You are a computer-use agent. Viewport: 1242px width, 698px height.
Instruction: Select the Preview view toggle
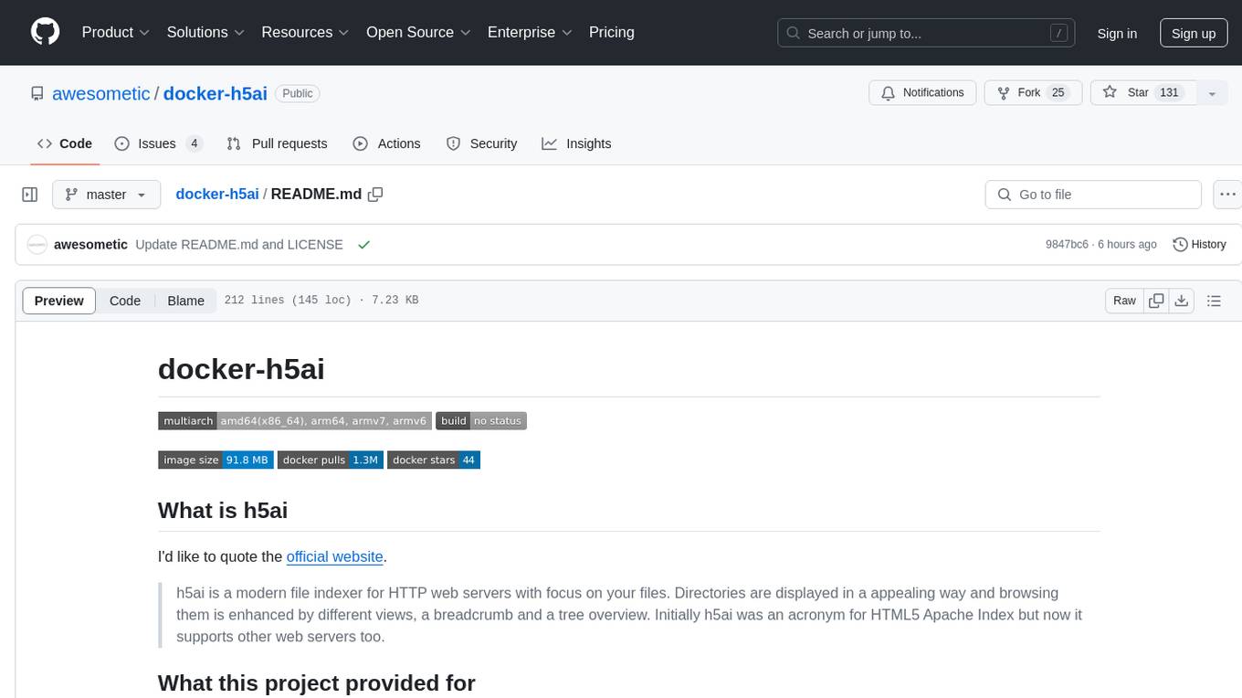click(59, 301)
